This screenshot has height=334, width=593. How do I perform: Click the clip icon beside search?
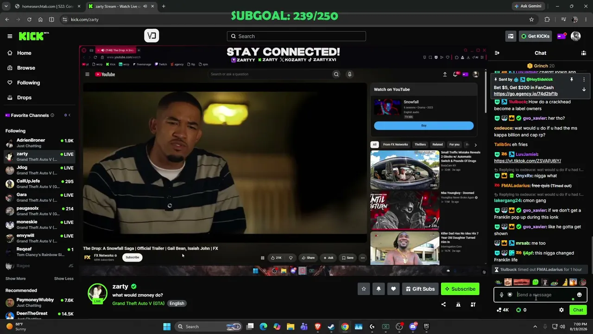151,36
